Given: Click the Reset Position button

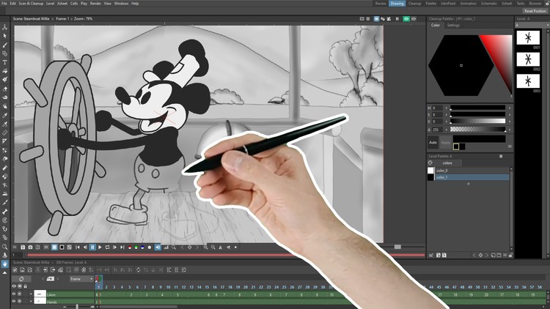Looking at the screenshot, I should click(535, 11).
